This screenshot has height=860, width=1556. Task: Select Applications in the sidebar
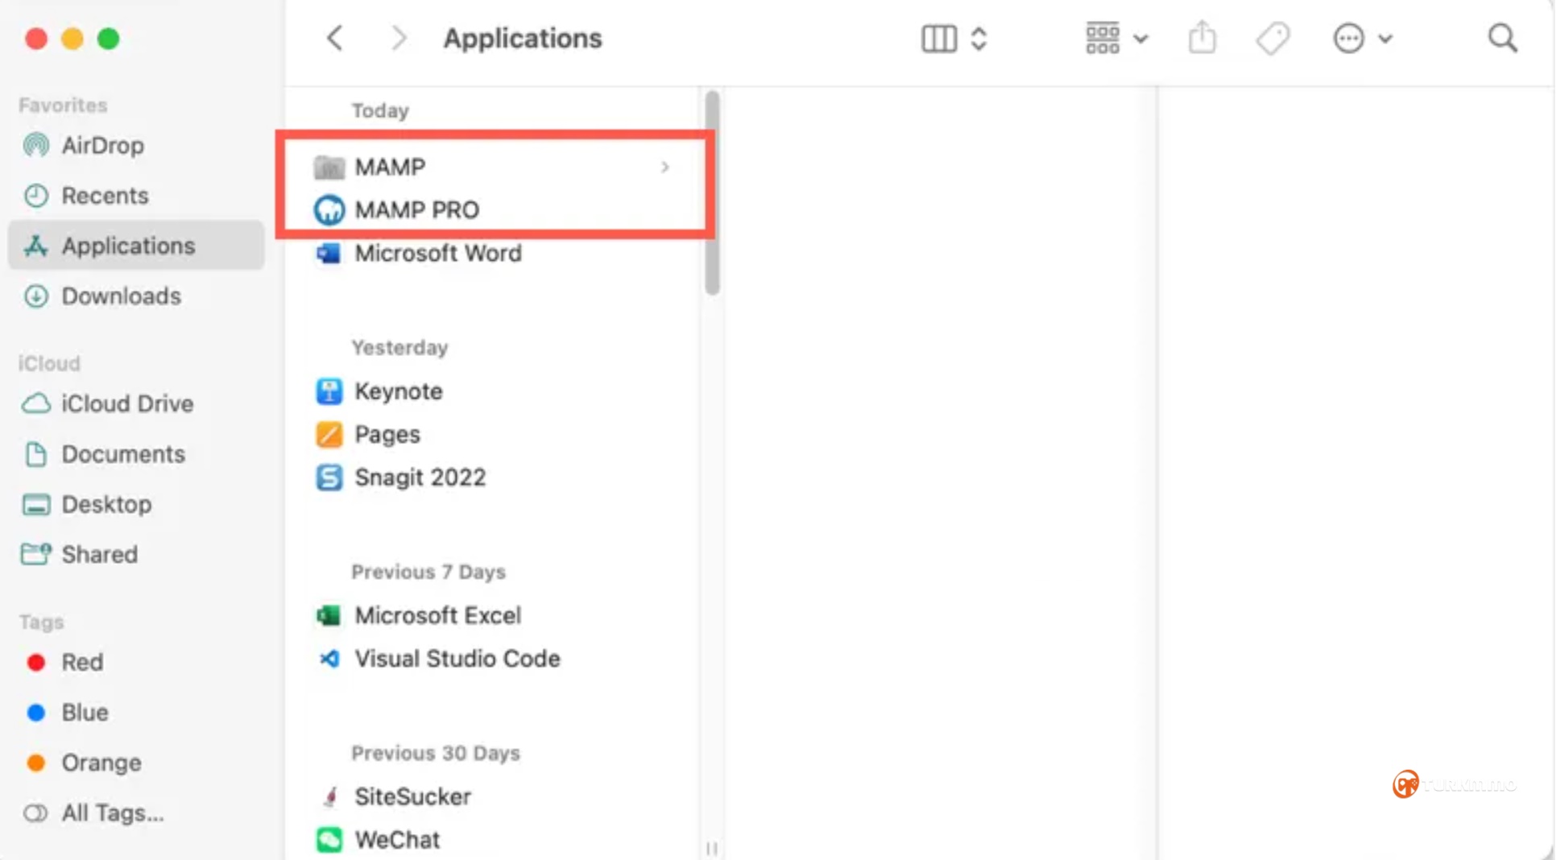129,246
